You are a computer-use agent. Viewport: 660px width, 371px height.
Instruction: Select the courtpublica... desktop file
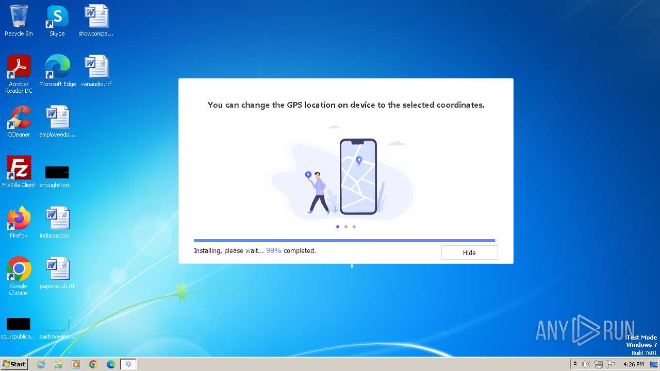tap(19, 328)
